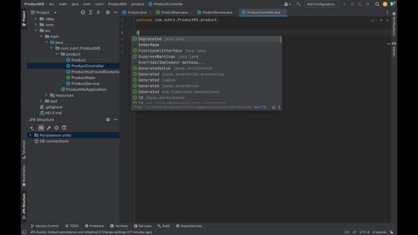Click the circled-X icon in JPA Structure toolbar
418x235 pixels.
57,128
